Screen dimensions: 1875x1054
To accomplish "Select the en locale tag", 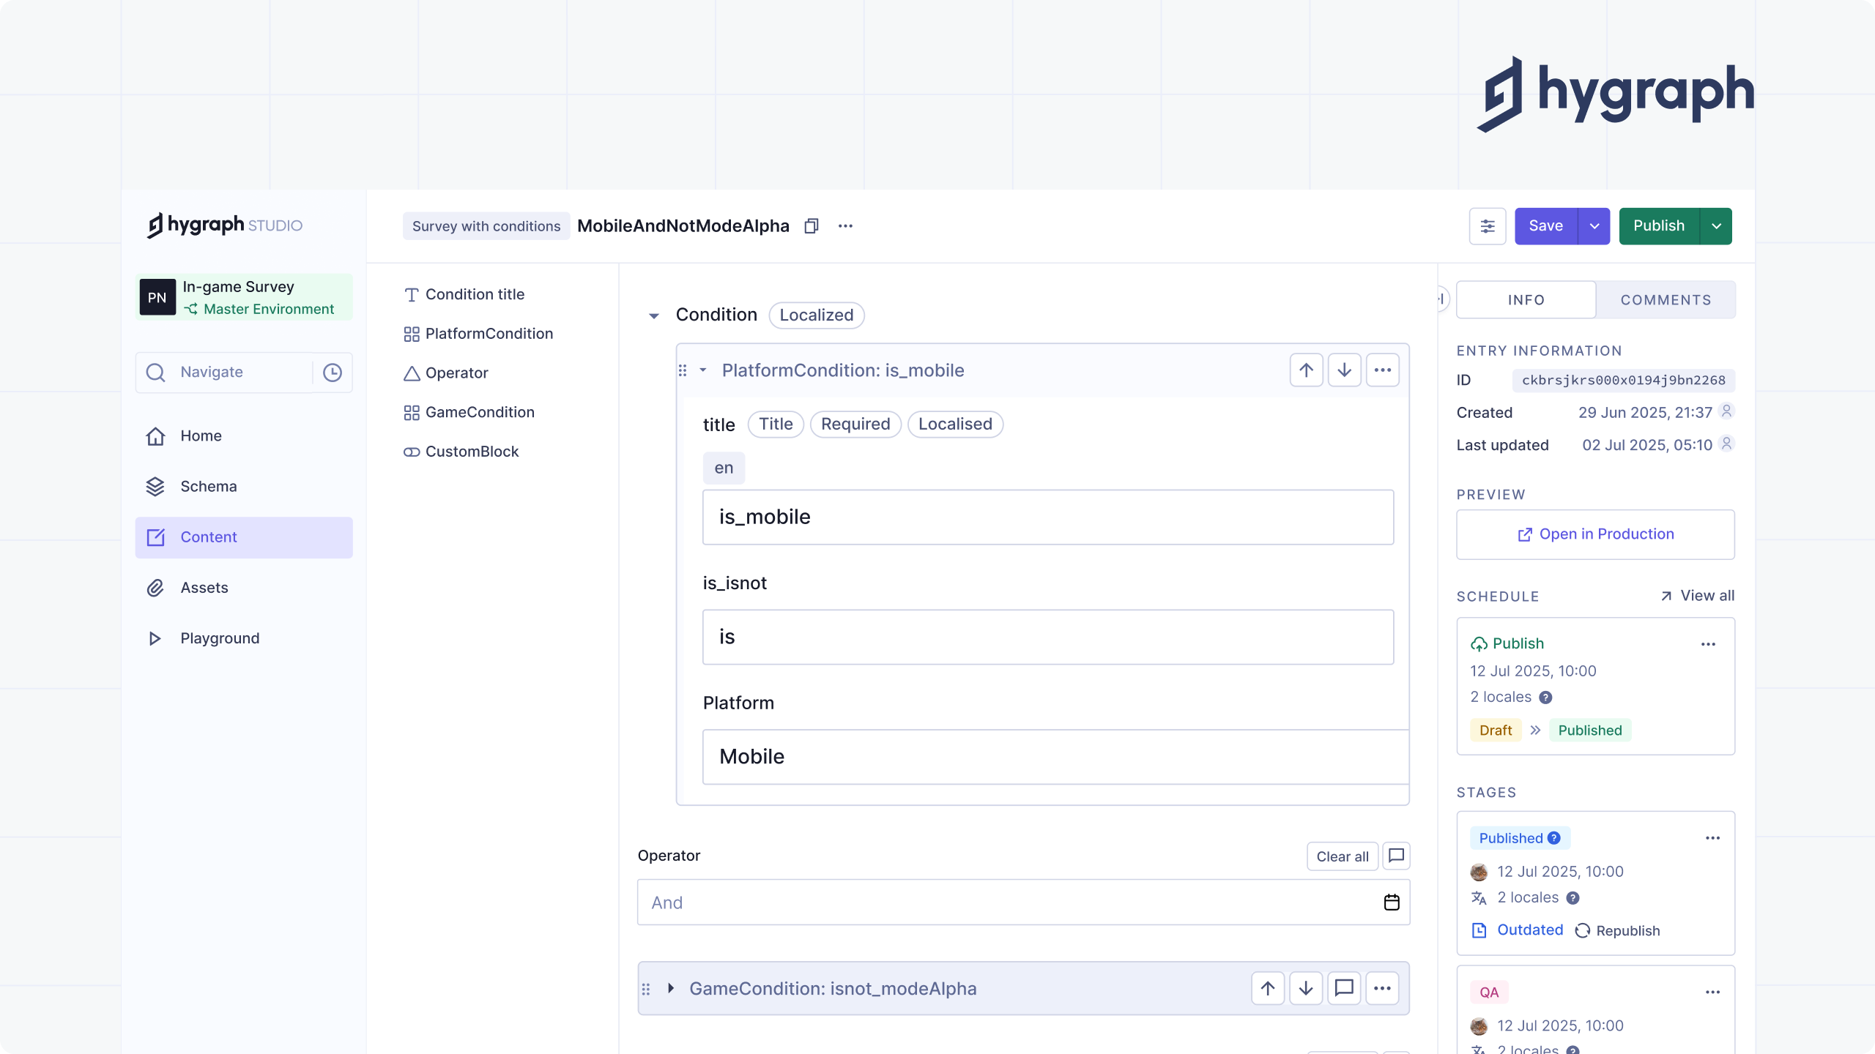I will pos(724,468).
